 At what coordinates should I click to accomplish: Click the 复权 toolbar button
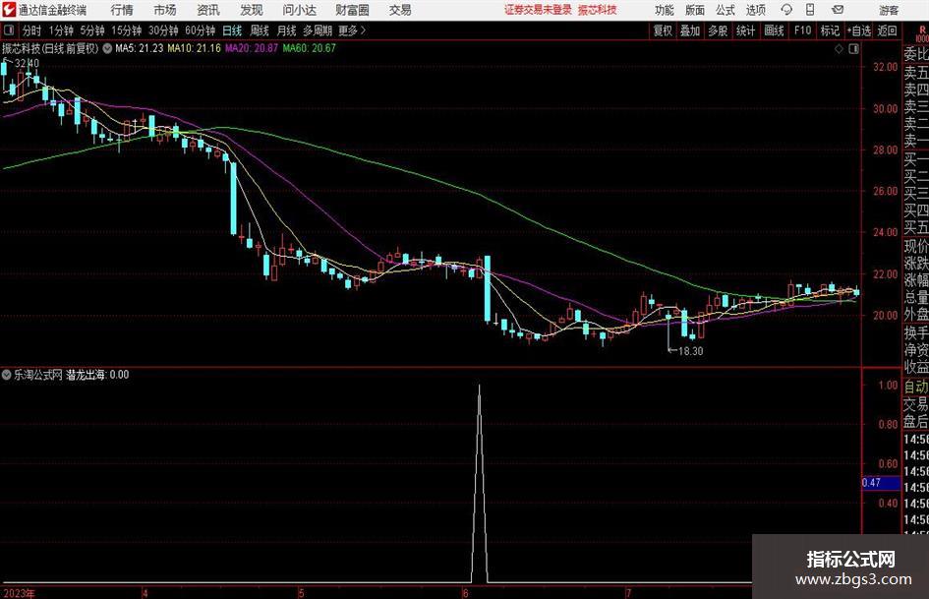[x=663, y=30]
